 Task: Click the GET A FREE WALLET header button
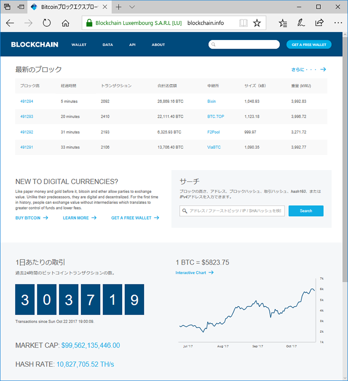tap(309, 44)
